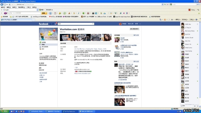Open the address bar URL dropdown
The image size is (201, 113).
[x=162, y=4]
